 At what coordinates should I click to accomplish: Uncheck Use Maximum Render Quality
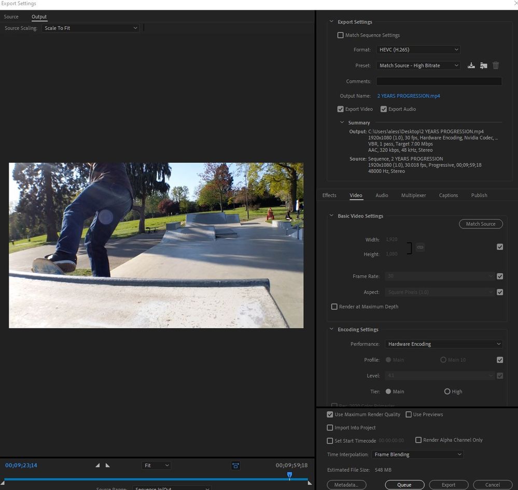pos(330,414)
